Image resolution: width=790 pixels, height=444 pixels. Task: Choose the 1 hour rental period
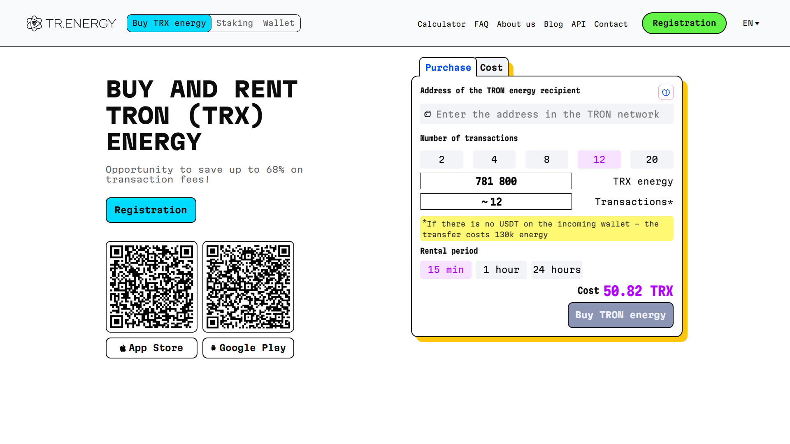(x=501, y=270)
